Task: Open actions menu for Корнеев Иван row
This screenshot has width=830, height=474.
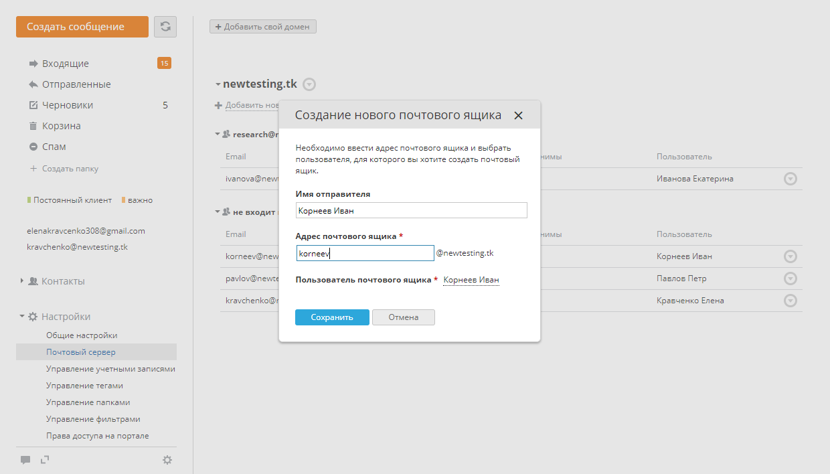Action: [790, 256]
